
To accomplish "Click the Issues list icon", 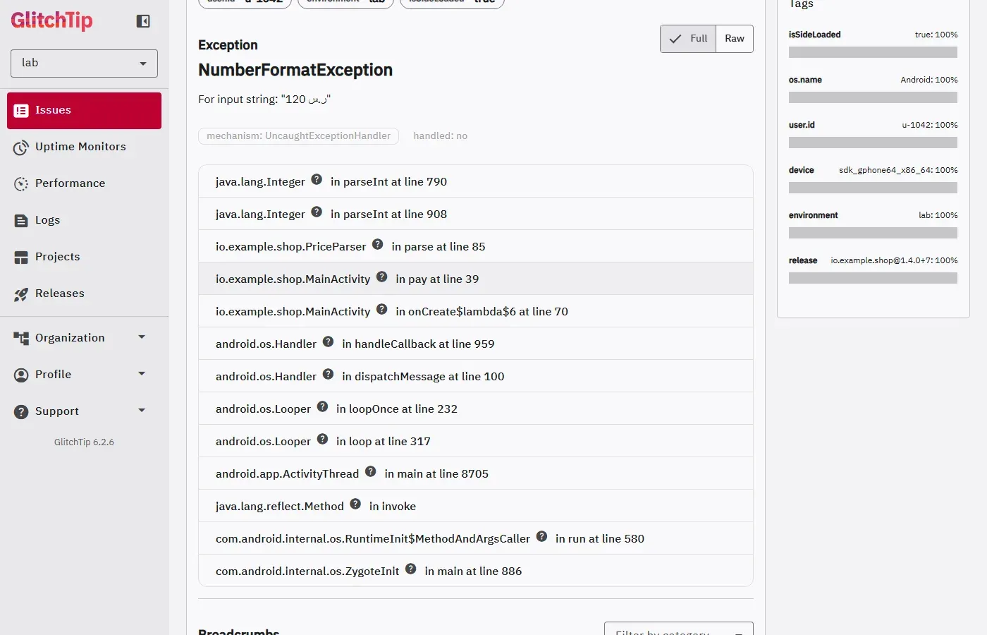I will 21,111.
